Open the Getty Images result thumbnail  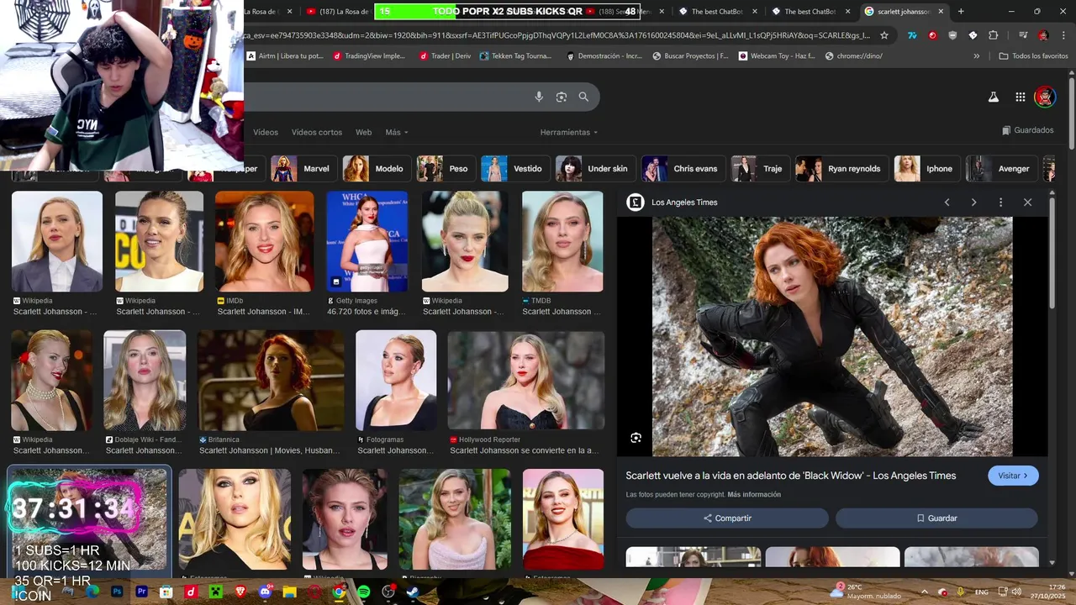pyautogui.click(x=367, y=241)
